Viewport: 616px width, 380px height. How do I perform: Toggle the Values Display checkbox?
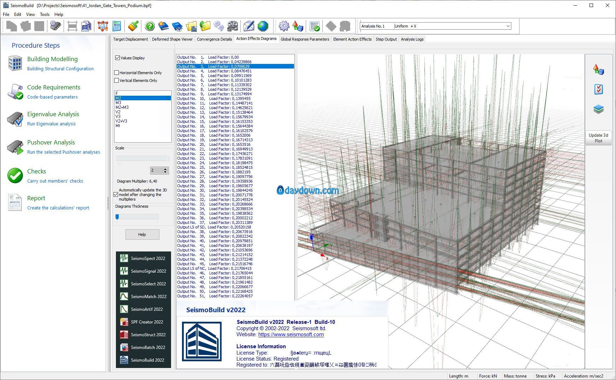point(117,58)
